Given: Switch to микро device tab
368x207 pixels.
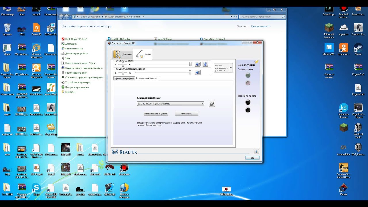Looking at the screenshot, I should point(143,54).
